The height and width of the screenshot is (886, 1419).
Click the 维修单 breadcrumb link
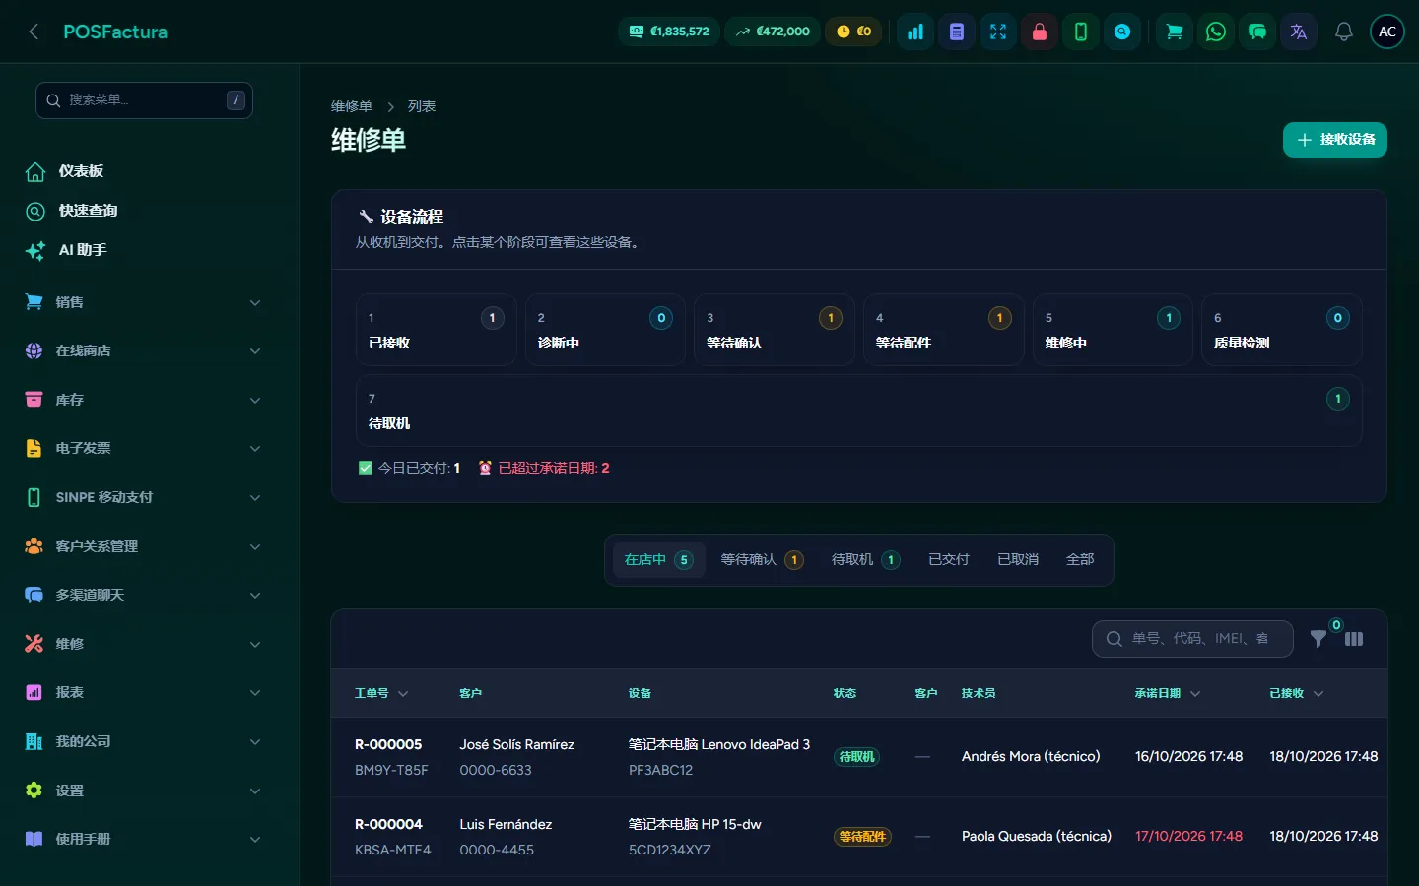(x=352, y=106)
